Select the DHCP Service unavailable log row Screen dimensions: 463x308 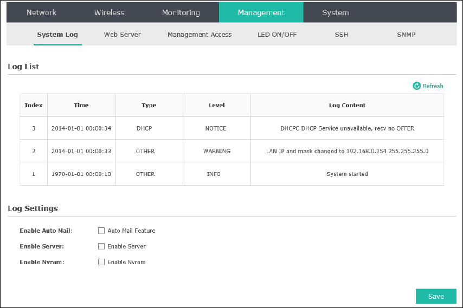click(232, 128)
